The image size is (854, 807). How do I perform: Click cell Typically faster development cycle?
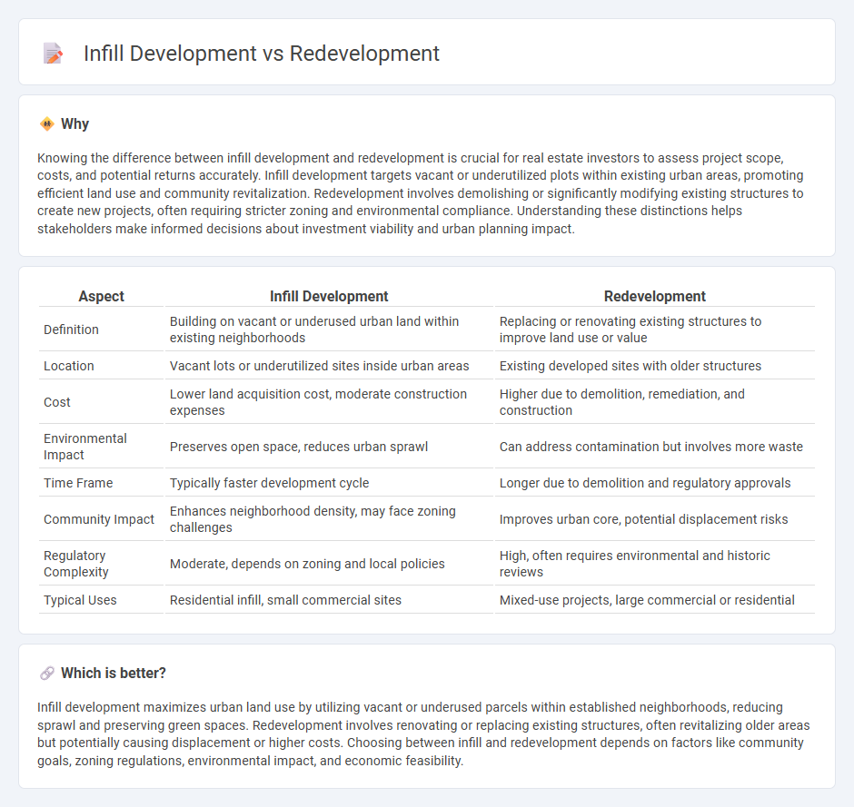(x=329, y=483)
